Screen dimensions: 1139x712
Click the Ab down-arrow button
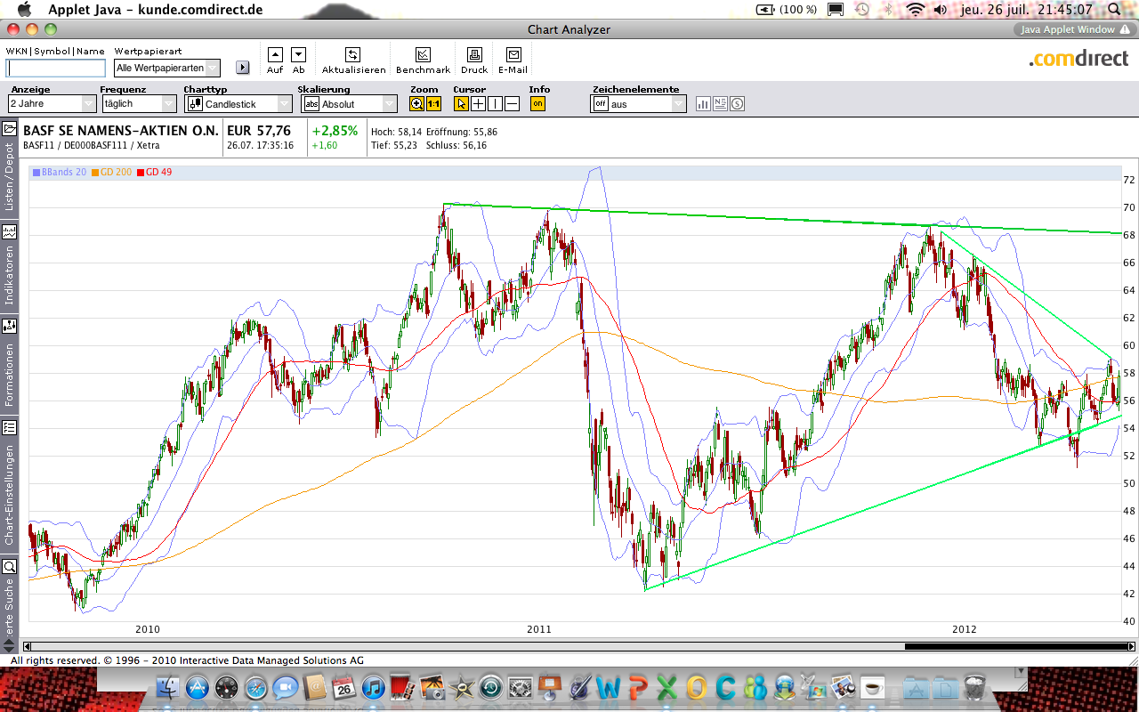tap(298, 54)
